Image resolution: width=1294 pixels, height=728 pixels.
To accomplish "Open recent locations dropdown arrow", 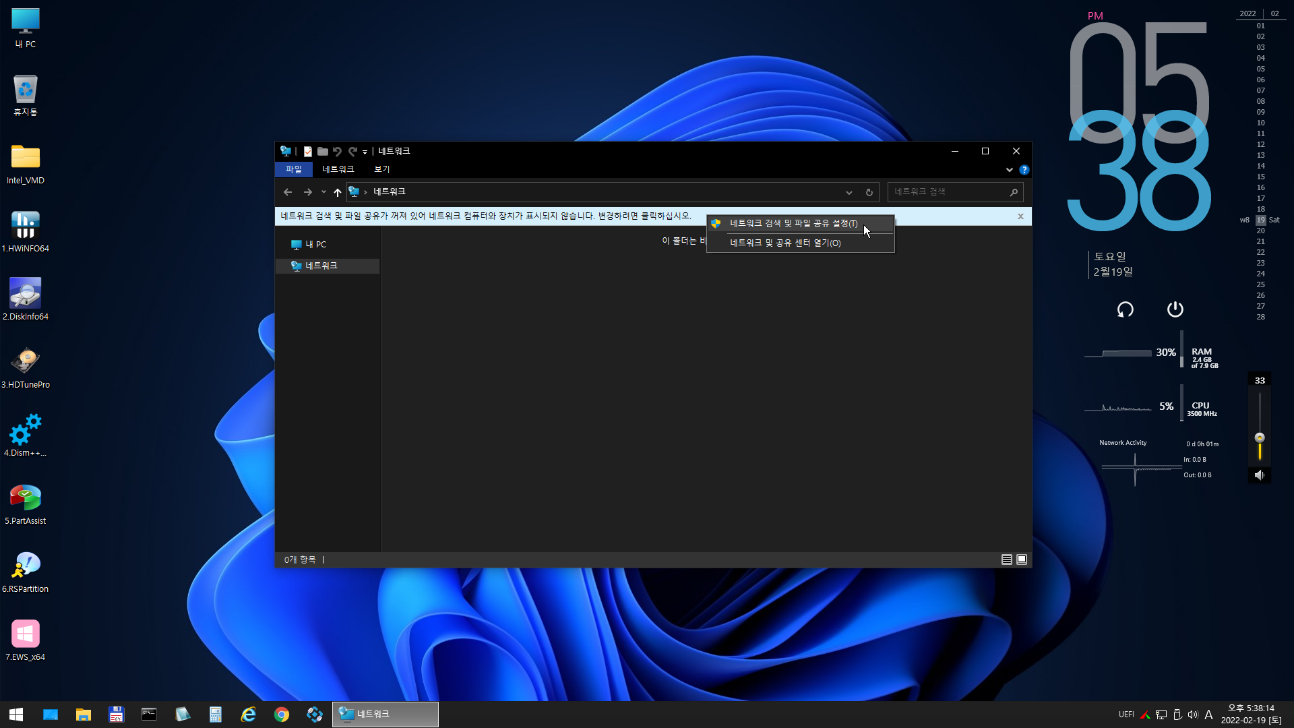I will pos(323,192).
